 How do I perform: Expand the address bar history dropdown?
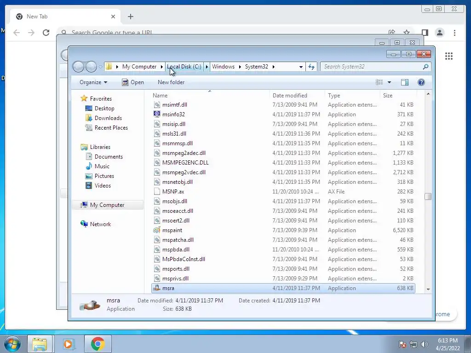pyautogui.click(x=301, y=67)
